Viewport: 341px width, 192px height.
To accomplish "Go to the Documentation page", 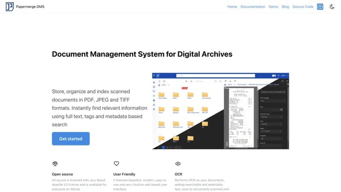I will [x=253, y=7].
